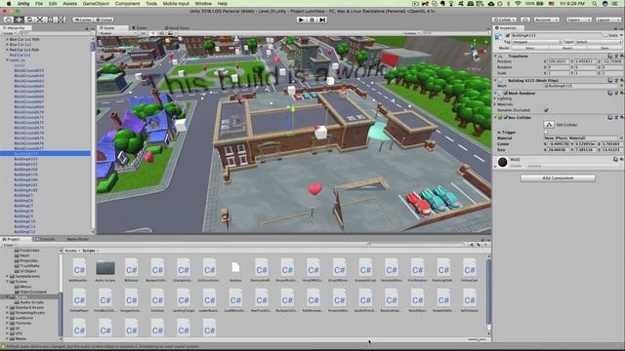Image resolution: width=625 pixels, height=351 pixels.
Task: Open the cloud services button
Action: coord(525,19)
